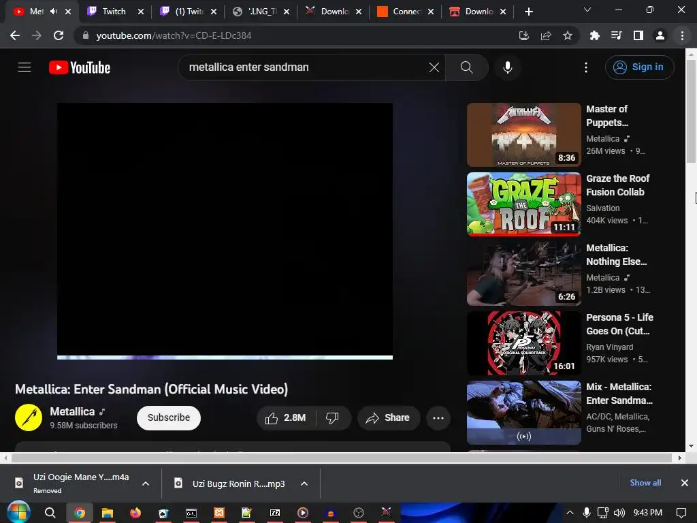Open Master of Puppets video thumbnail
The width and height of the screenshot is (697, 523).
click(x=523, y=135)
